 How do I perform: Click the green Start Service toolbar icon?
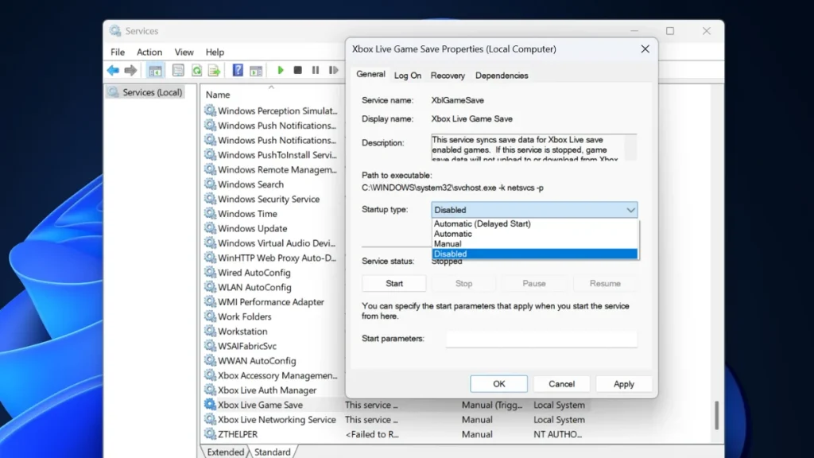click(x=281, y=70)
